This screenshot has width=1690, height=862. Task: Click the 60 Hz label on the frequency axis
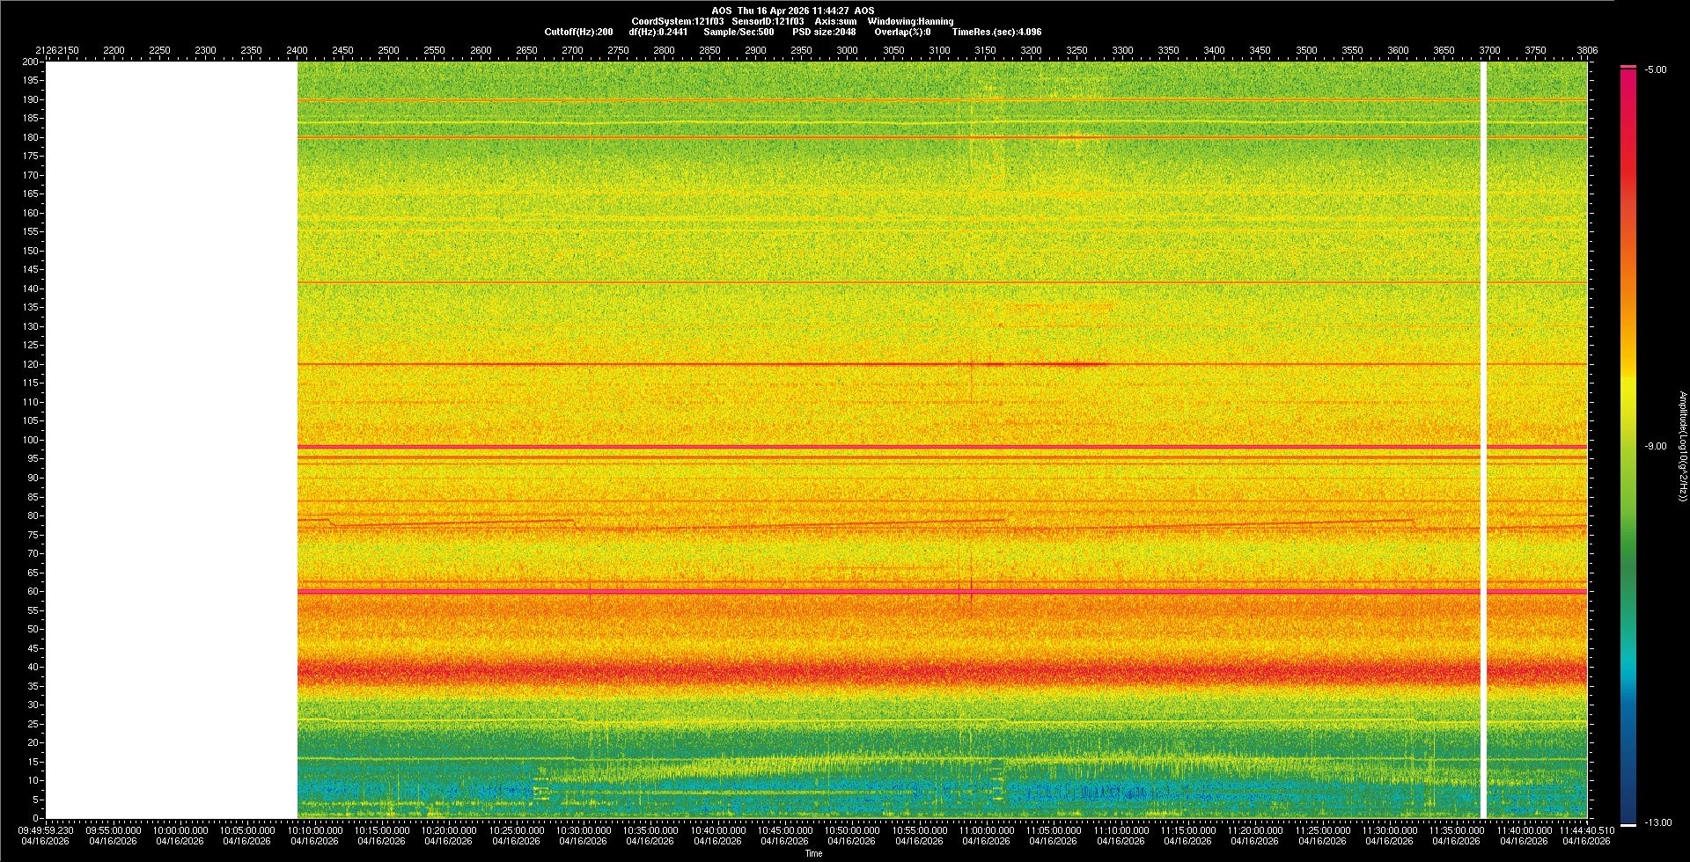click(33, 592)
